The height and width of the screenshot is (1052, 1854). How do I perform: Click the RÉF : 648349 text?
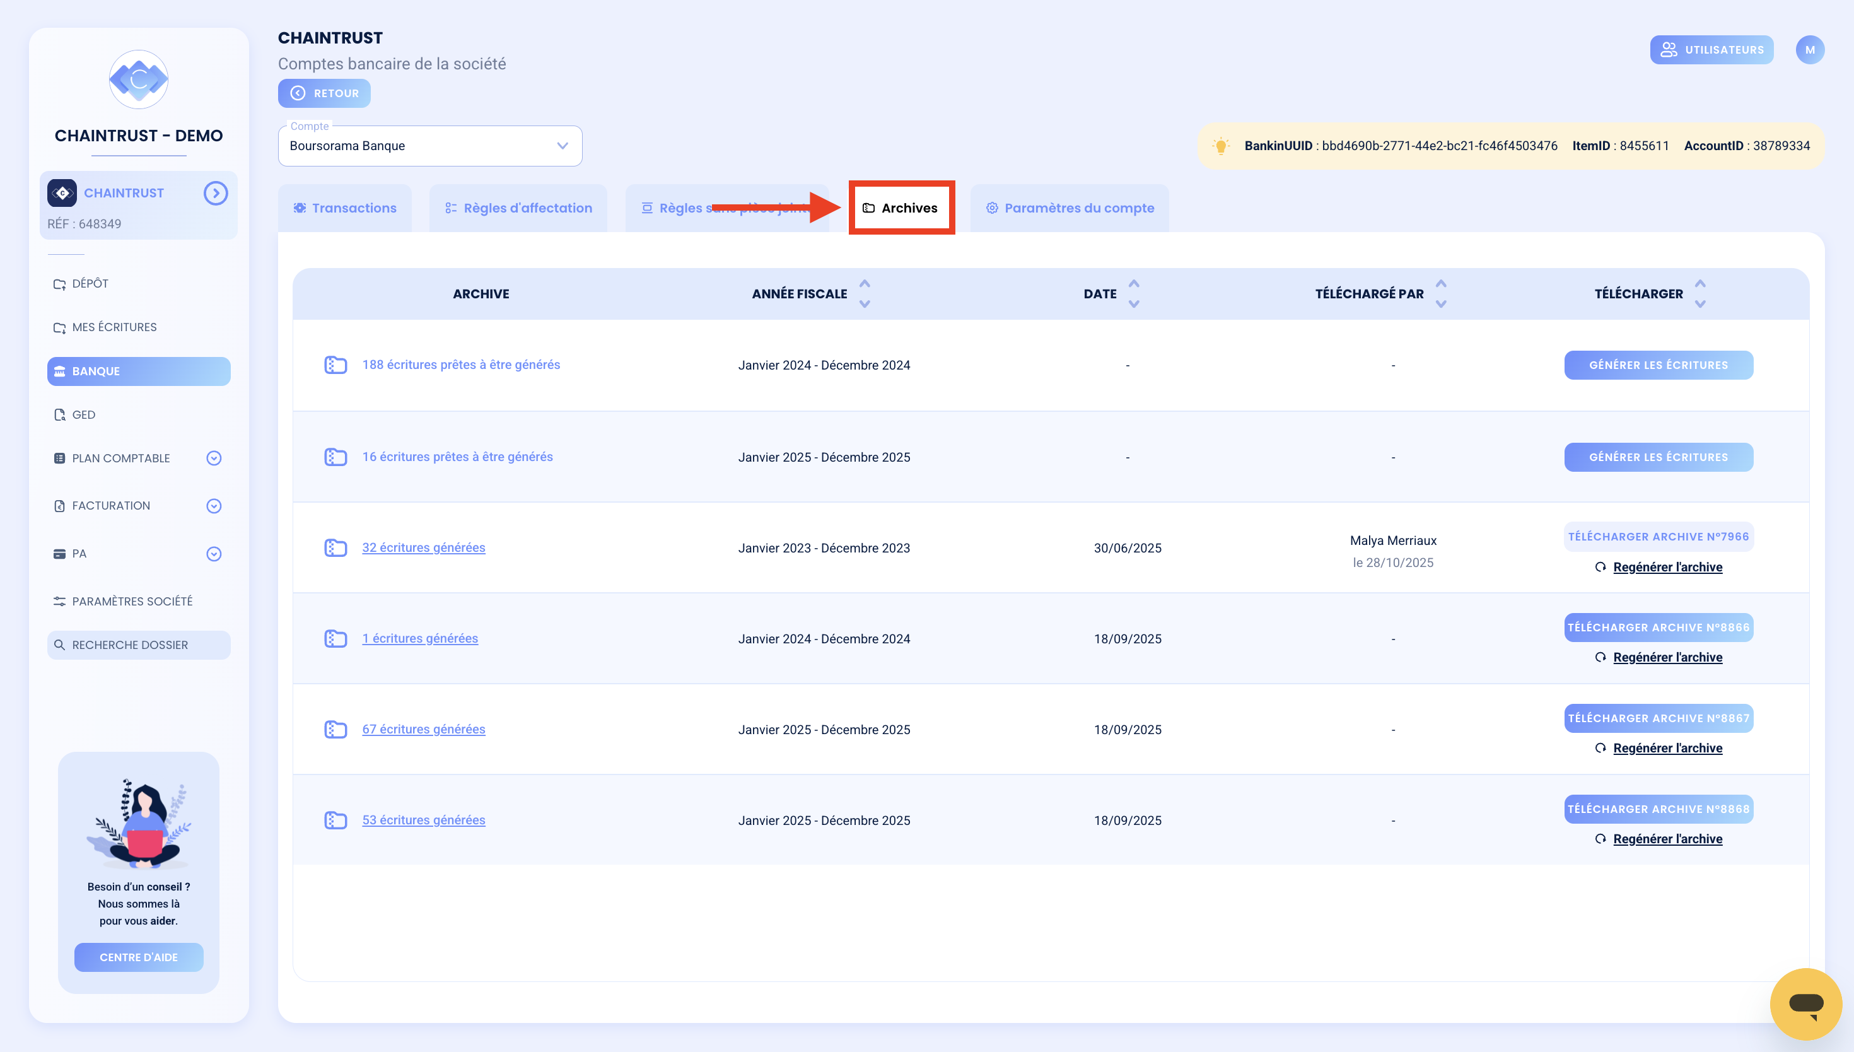click(85, 224)
